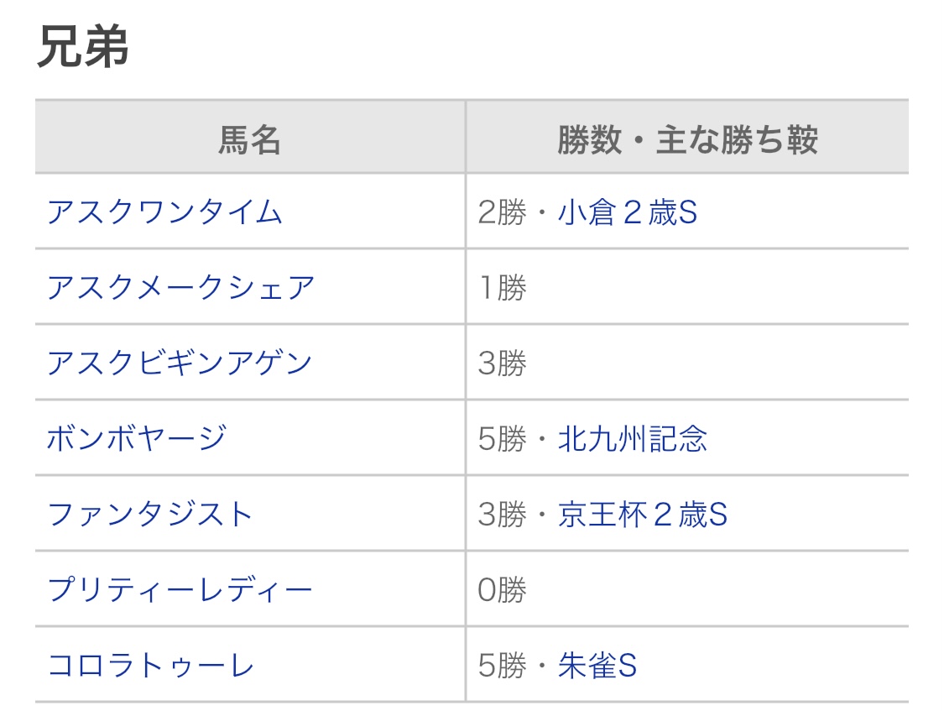Click the 1勝 cell for アスクメークシェア
Image resolution: width=944 pixels, height=711 pixels.
point(502,288)
